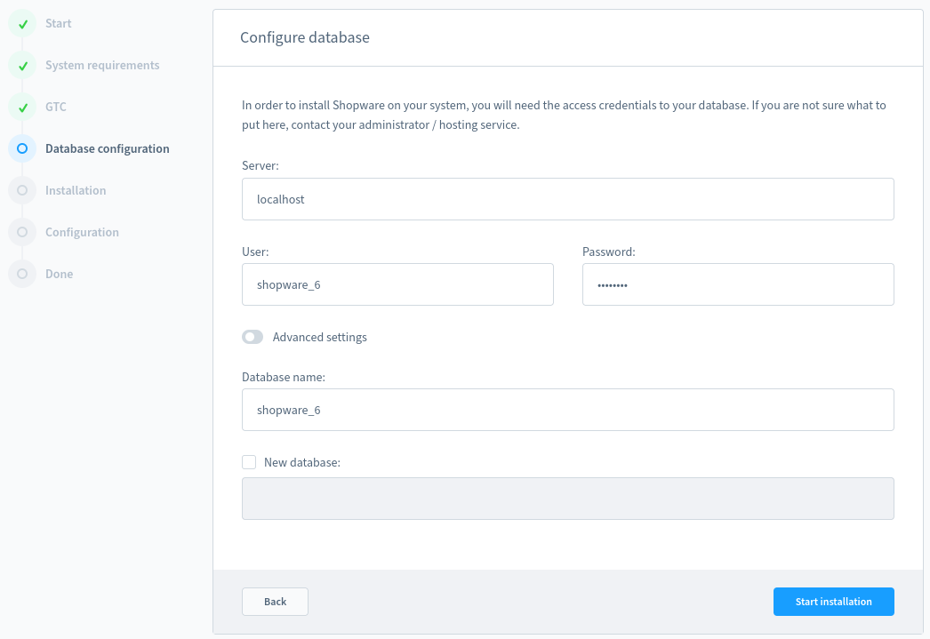Select the Done step label
Viewport: 930px width, 639px height.
pos(60,274)
